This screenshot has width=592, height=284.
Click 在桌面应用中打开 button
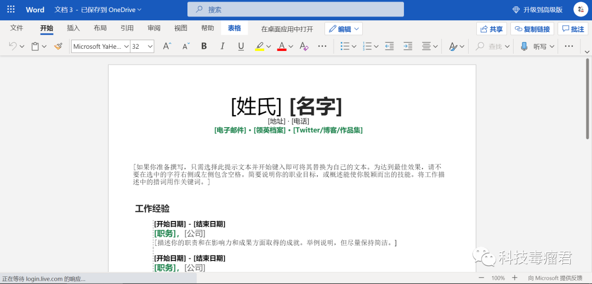(287, 29)
